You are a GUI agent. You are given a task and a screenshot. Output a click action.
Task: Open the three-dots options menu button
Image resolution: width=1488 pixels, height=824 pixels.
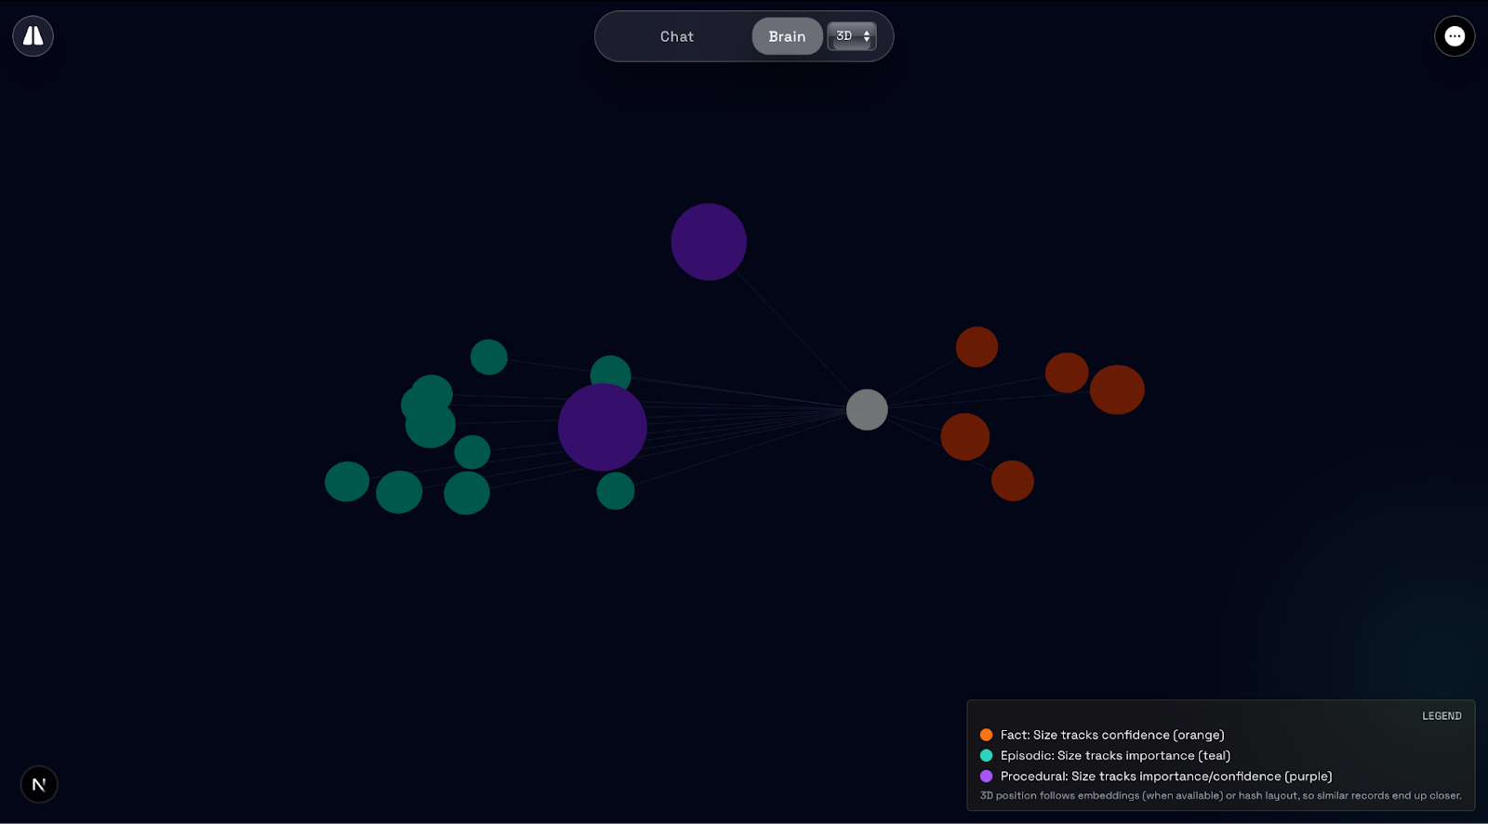point(1455,36)
